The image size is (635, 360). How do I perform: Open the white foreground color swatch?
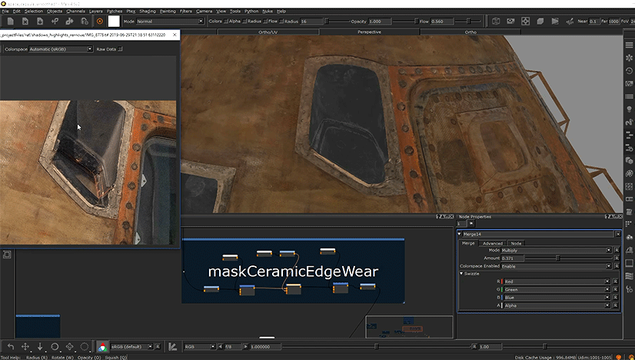click(114, 21)
